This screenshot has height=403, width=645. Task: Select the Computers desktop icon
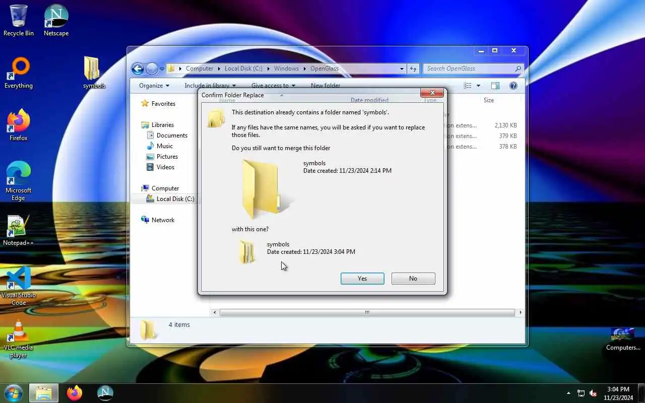(623, 339)
